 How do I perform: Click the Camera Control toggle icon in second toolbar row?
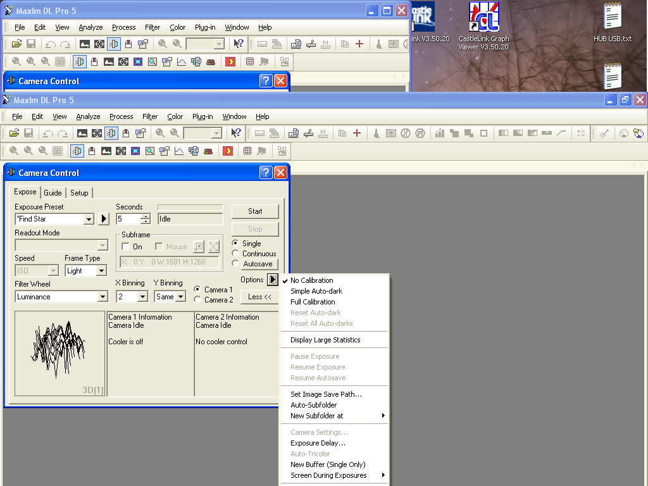[x=77, y=151]
